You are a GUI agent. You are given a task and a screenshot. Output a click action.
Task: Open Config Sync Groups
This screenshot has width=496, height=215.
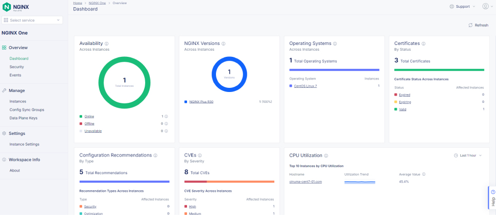(27, 110)
